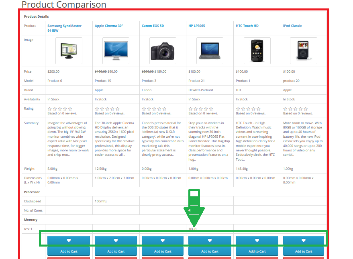Click wishlist heart under HP LP3065
Viewport: 353px width, 259px height.
point(210,241)
